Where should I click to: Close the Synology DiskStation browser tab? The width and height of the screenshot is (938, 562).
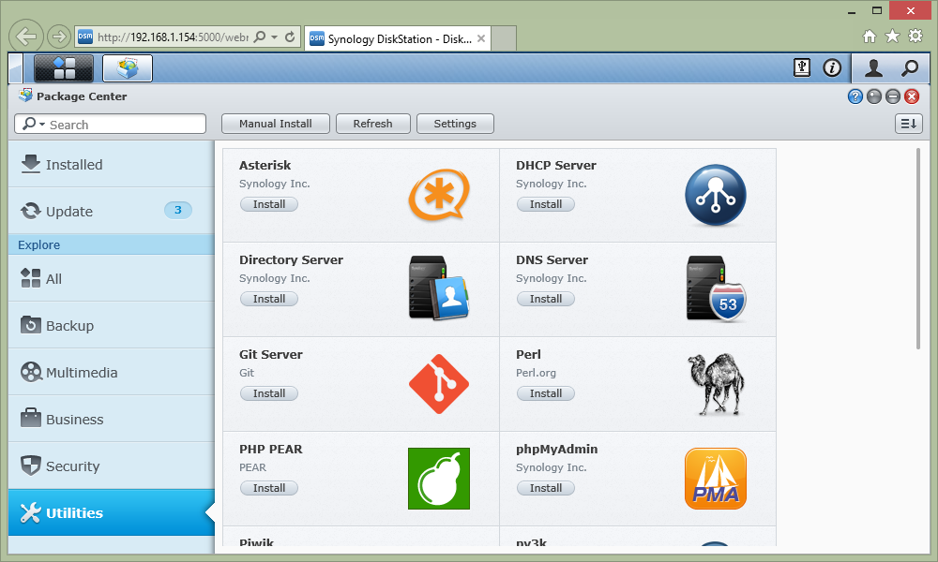[481, 38]
